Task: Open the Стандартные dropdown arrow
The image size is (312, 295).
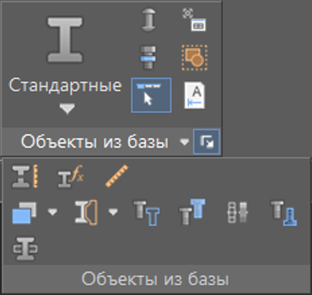Action: (x=67, y=109)
